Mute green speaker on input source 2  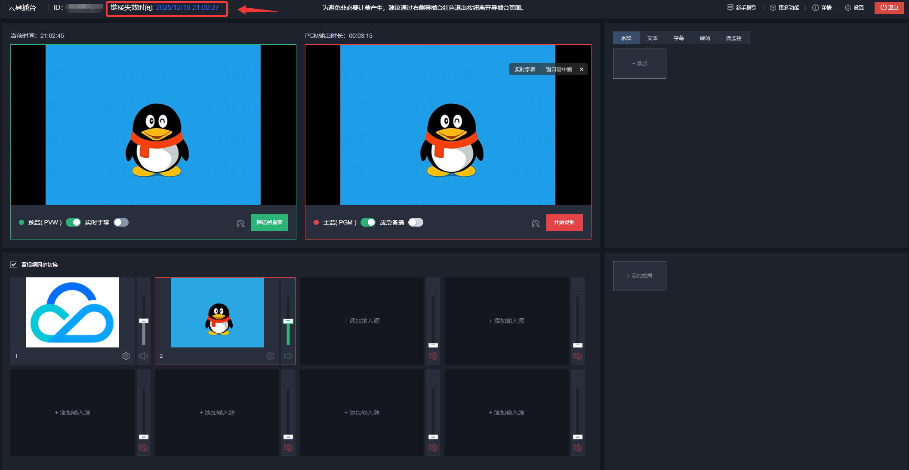(288, 356)
